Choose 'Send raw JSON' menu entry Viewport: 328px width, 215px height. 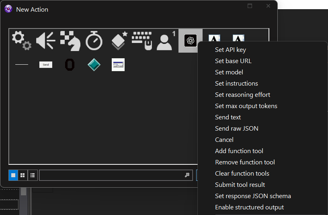[x=237, y=129]
